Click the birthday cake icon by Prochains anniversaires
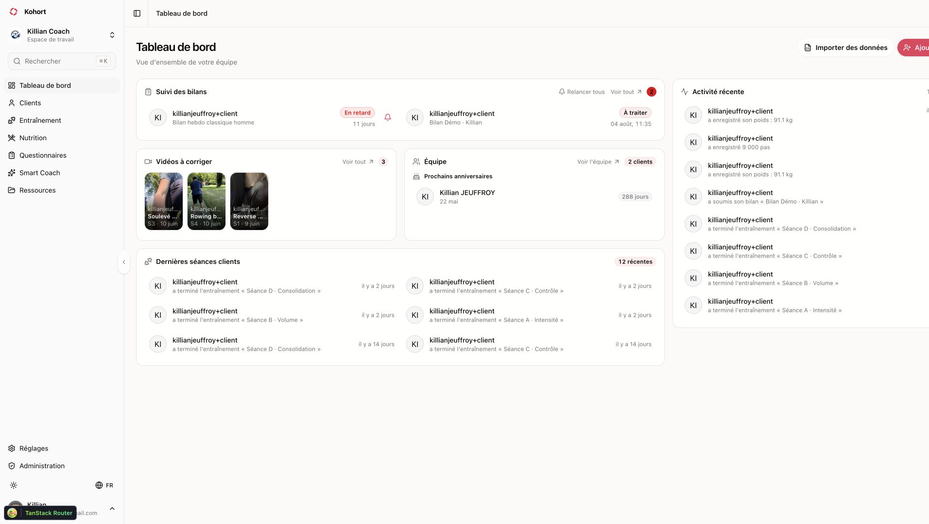Screen dimensions: 929x524 pyautogui.click(x=416, y=176)
